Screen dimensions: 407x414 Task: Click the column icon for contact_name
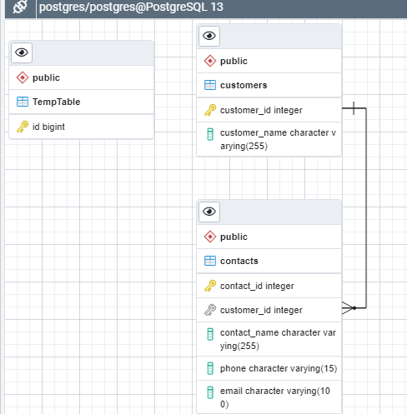click(210, 334)
